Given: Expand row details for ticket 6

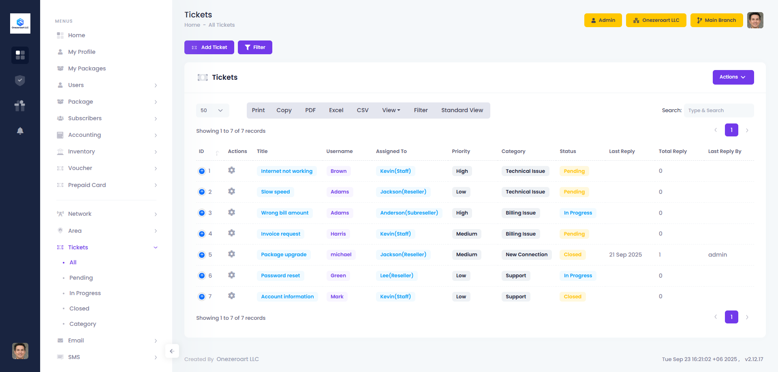Looking at the screenshot, I should pyautogui.click(x=202, y=276).
